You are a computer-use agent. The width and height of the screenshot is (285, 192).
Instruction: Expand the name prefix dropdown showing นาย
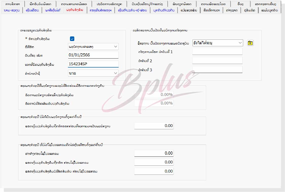click(93, 73)
